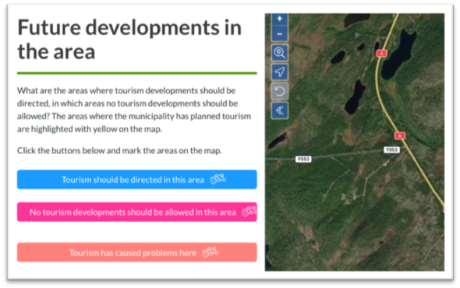Zoom out with the map minus button
Viewport: 460px width, 288px height.
tap(280, 34)
